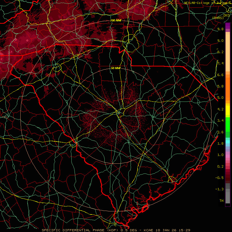Image resolution: width=232 pixels, height=232 pixels.
Task: Click the 8.2 scale value
Action: 220,52
